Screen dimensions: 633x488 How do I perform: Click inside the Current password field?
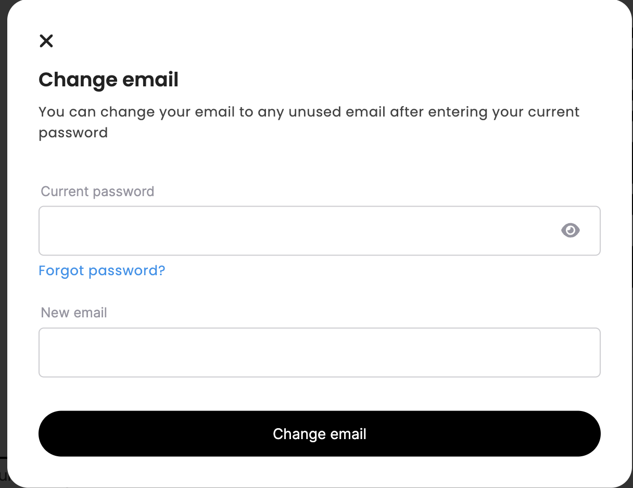pos(320,231)
